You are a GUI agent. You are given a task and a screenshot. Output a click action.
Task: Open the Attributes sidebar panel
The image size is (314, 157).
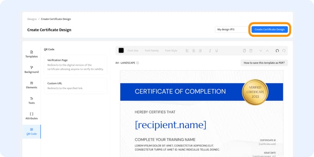pyautogui.click(x=31, y=116)
